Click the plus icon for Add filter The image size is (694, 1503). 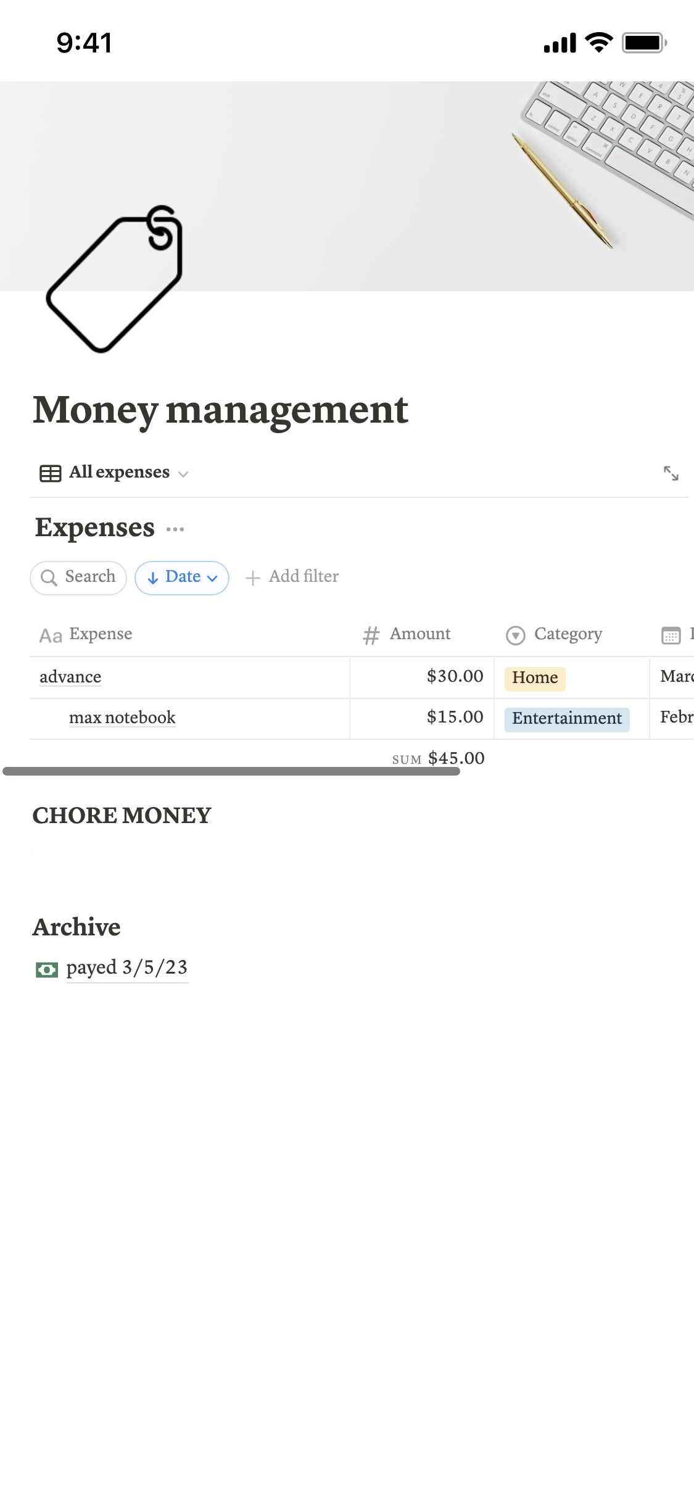[x=252, y=578]
